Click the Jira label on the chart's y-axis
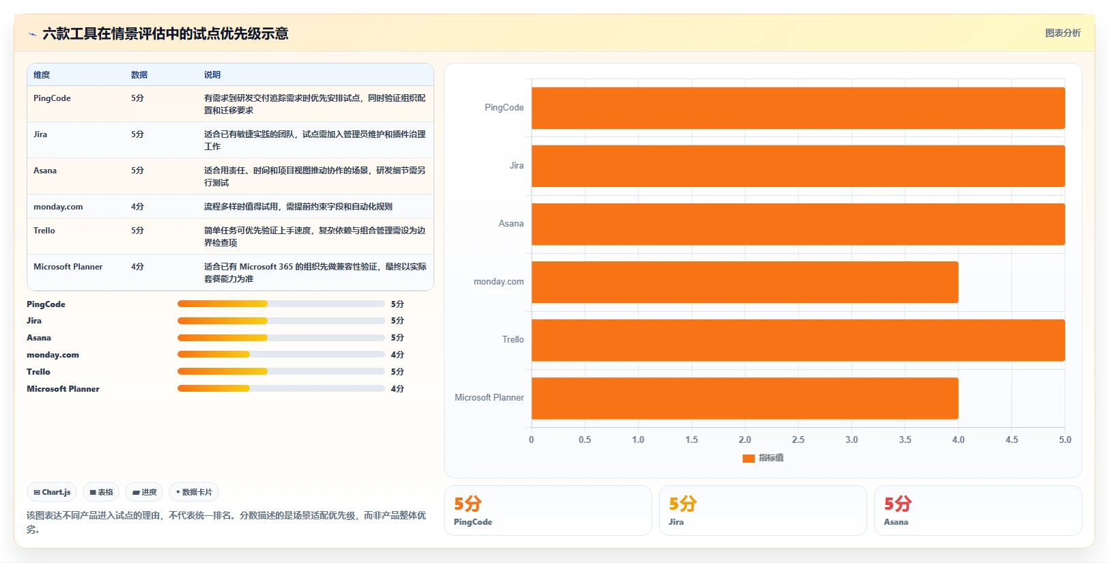The image size is (1109, 563). click(x=516, y=166)
